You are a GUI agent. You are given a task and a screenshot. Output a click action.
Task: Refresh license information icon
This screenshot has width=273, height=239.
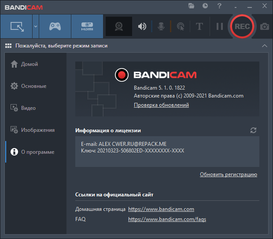(x=253, y=130)
